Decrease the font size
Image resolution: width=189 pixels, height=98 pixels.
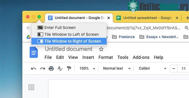coord(174,69)
